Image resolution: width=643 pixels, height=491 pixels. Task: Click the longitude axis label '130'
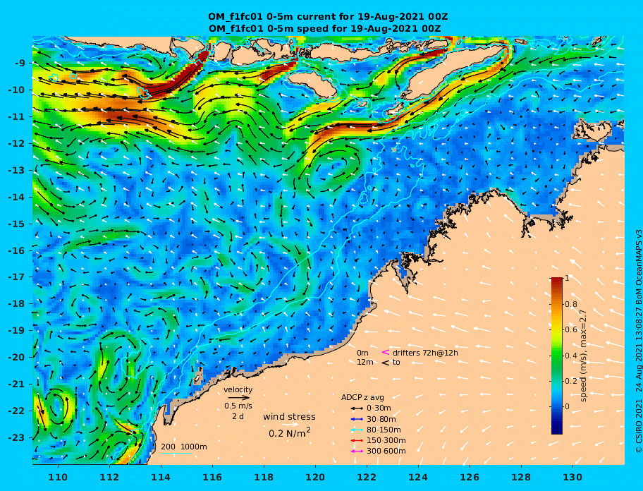[572, 478]
